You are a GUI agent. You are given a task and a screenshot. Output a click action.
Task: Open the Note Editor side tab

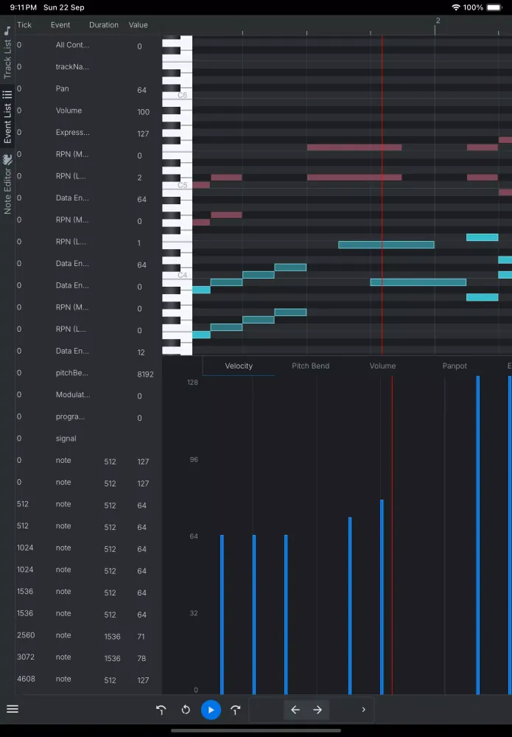tap(7, 184)
